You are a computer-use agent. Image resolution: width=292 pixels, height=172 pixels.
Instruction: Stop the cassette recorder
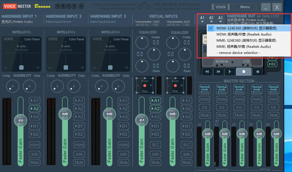pos(244,72)
